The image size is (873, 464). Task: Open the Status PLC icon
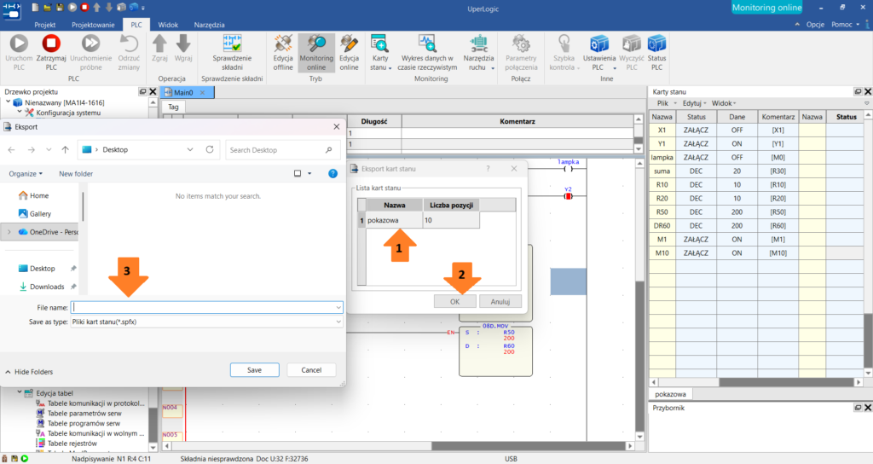(x=657, y=43)
